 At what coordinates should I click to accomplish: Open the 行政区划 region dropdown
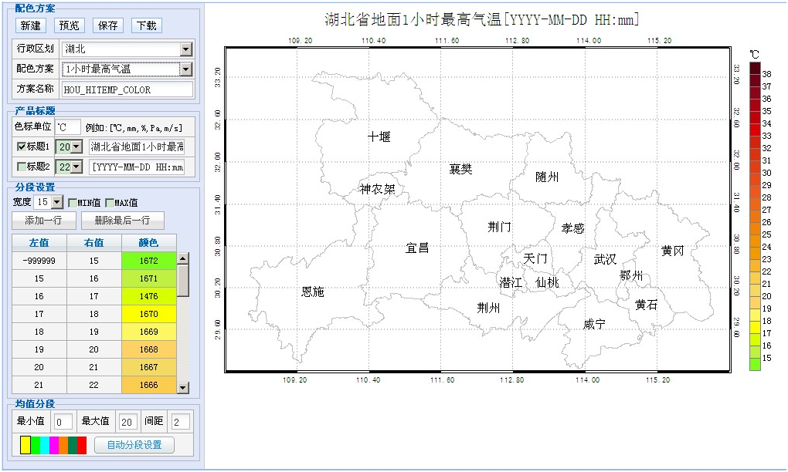pos(185,49)
